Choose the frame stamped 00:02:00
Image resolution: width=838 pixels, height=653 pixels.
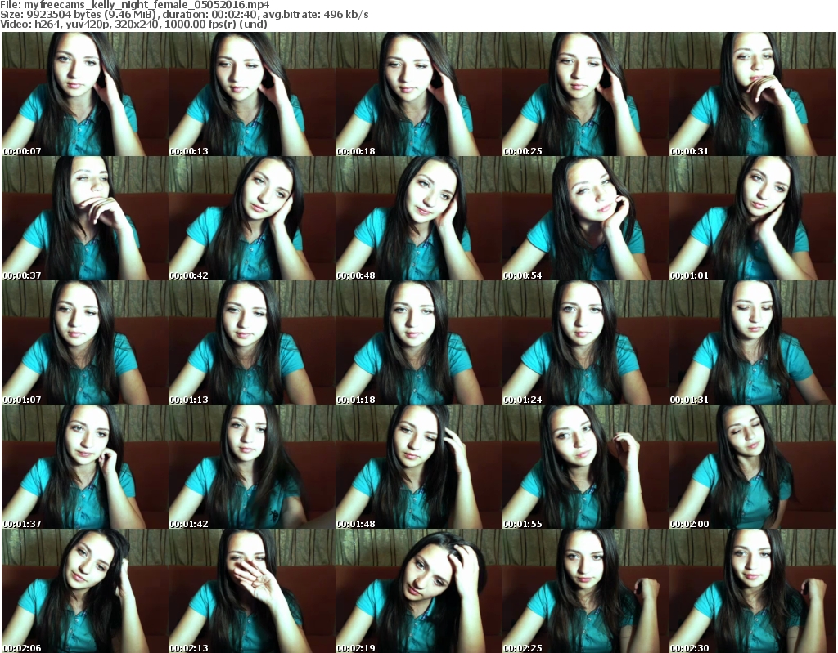tap(752, 467)
